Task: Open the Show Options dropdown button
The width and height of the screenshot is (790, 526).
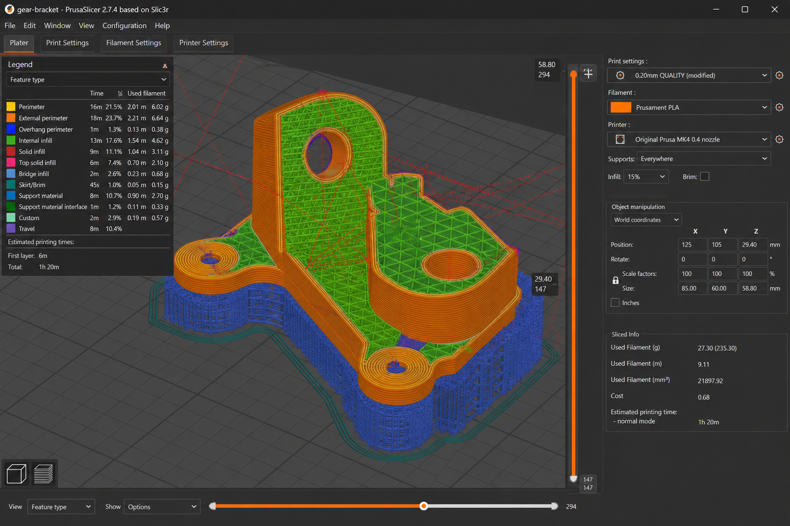Action: tap(161, 506)
